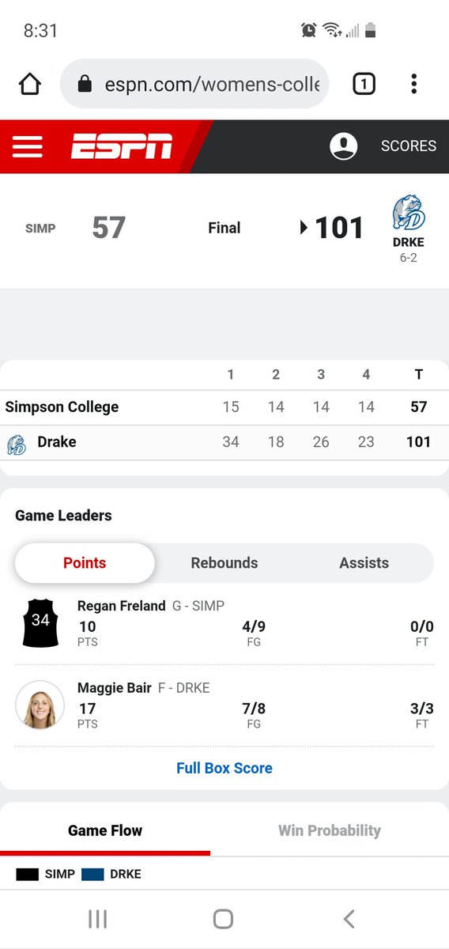Tap the Android home navigation button
Screen dimensions: 449x949
tap(224, 918)
